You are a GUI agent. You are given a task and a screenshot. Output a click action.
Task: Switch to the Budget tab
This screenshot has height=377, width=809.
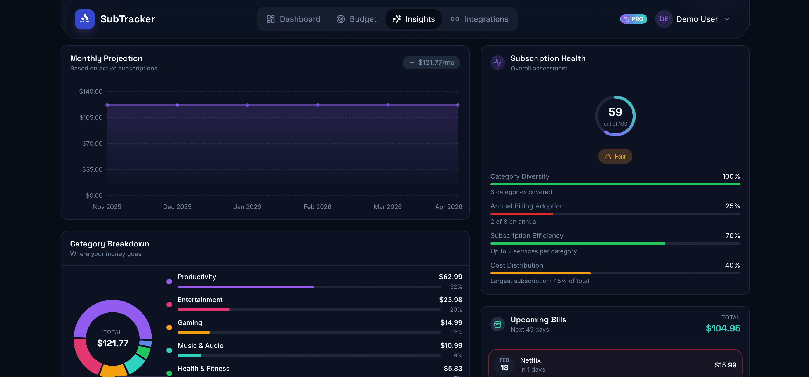pyautogui.click(x=356, y=19)
